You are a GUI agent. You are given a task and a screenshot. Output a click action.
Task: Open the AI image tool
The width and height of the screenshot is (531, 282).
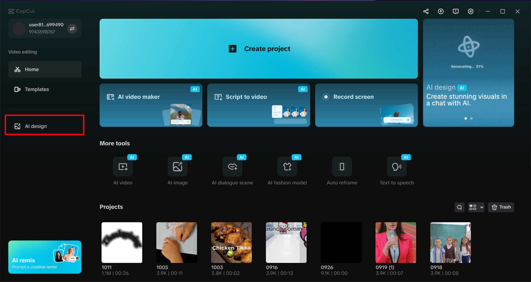tap(177, 170)
